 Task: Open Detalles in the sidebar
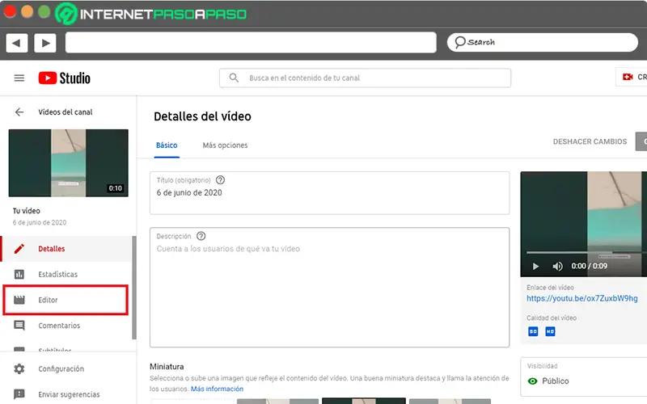click(x=66, y=249)
